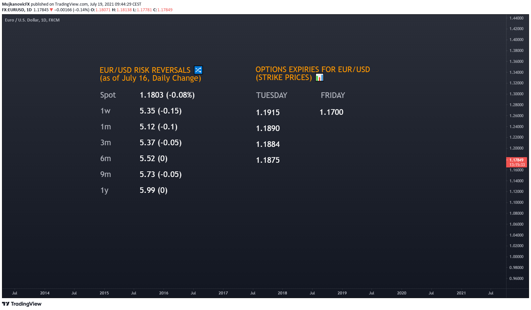The width and height of the screenshot is (531, 310).
Task: Click the 9m tenor label
Action: (106, 174)
